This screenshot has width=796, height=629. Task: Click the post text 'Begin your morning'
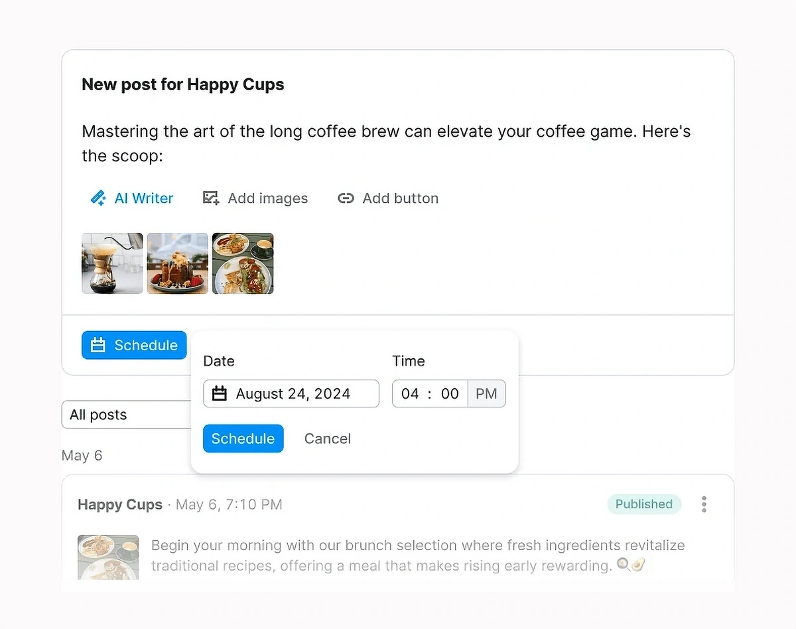pyautogui.click(x=418, y=555)
